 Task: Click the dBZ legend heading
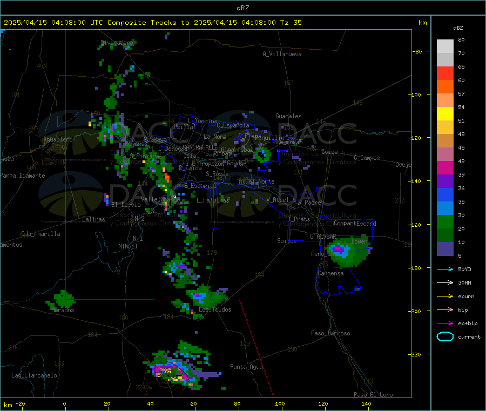point(458,28)
